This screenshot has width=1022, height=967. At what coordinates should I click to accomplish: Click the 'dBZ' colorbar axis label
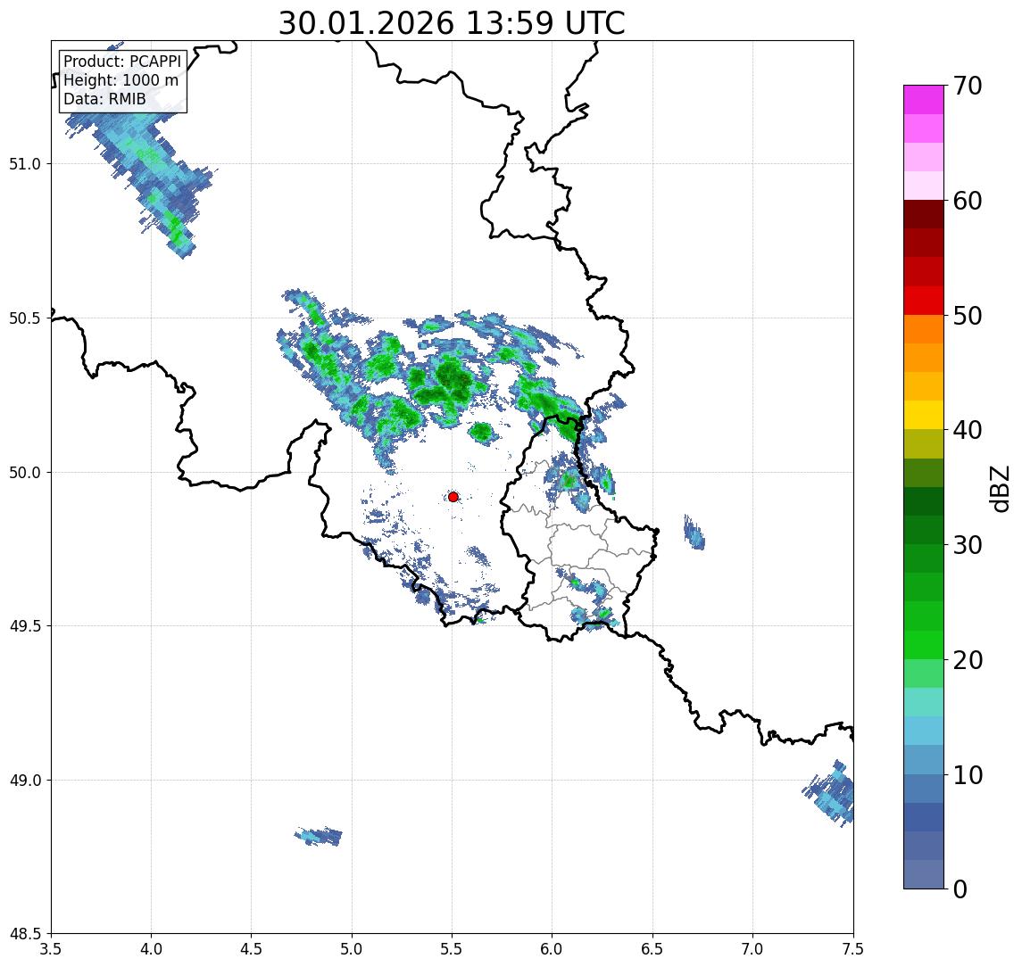[x=1000, y=489]
